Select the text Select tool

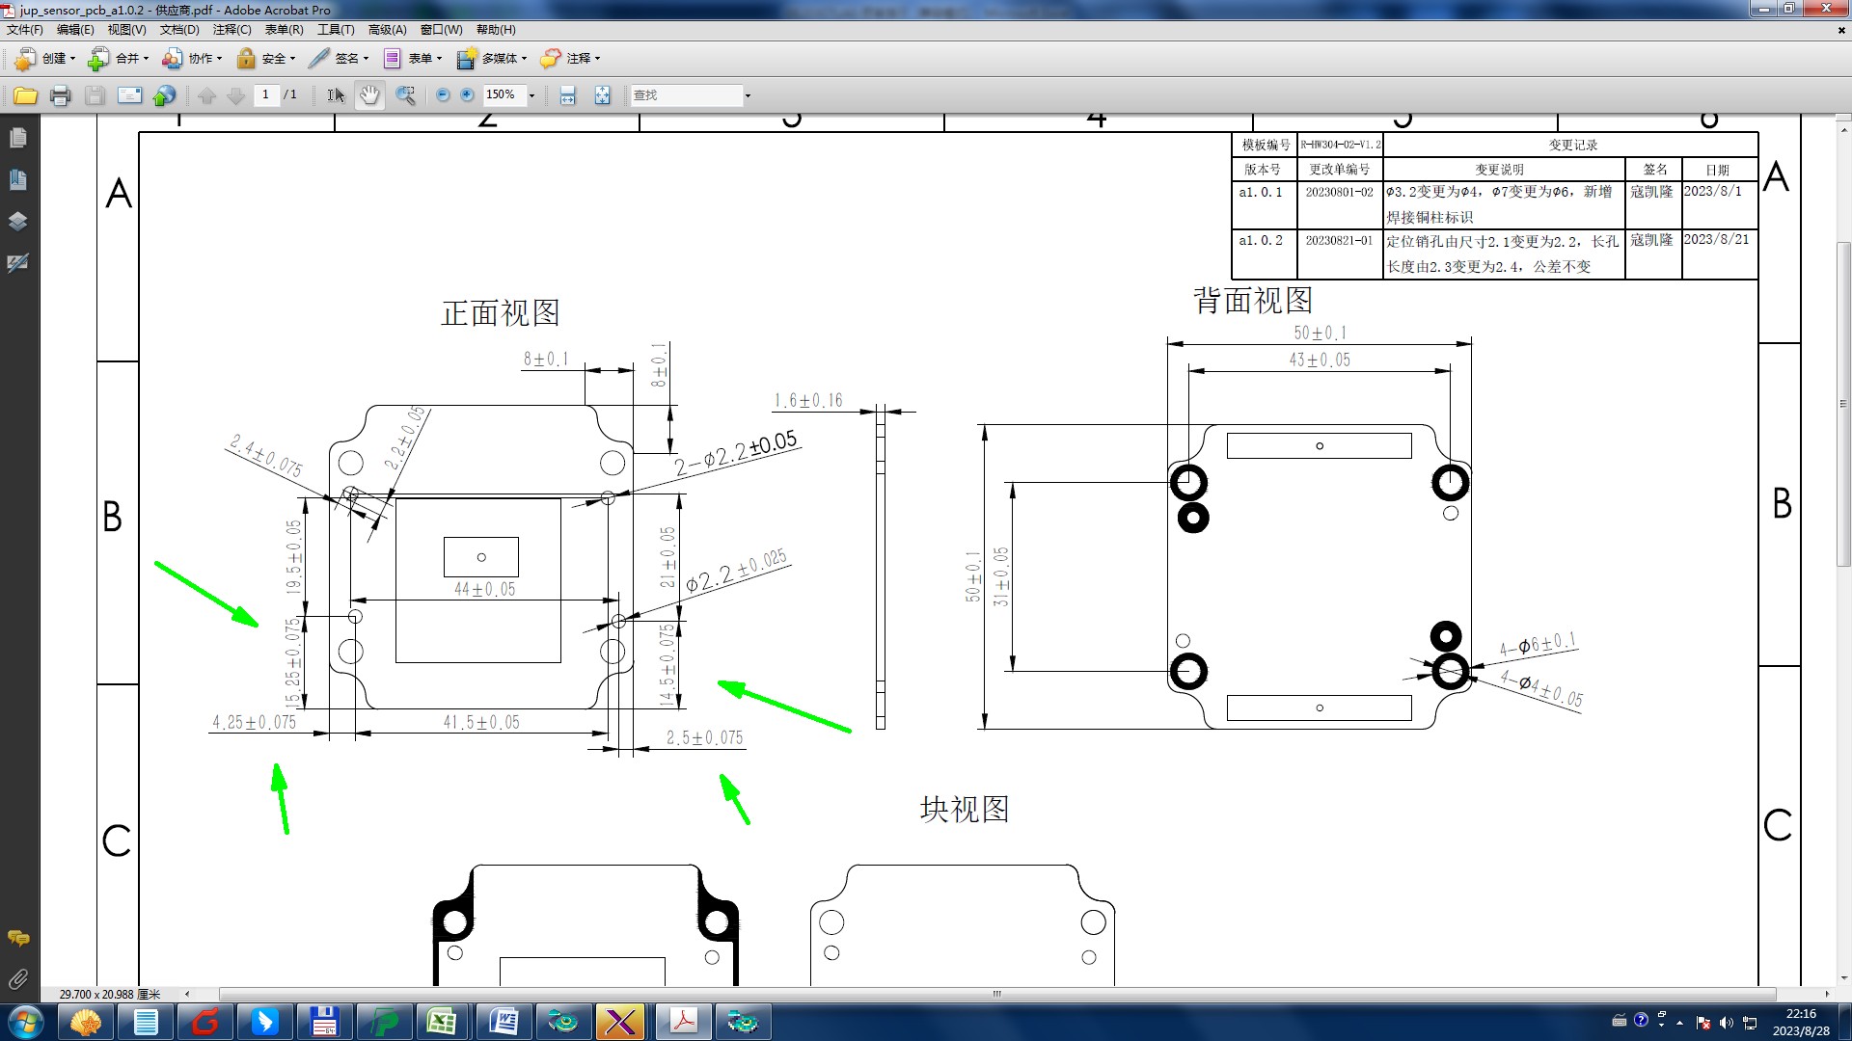(335, 95)
